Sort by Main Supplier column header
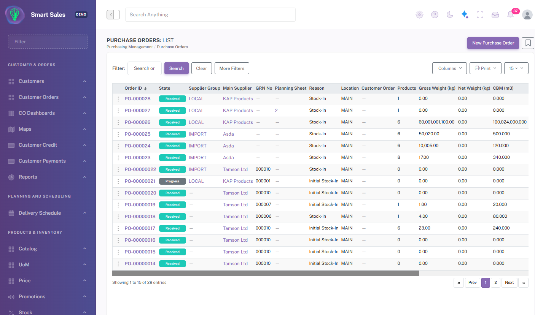The width and height of the screenshot is (535, 315). [x=237, y=88]
